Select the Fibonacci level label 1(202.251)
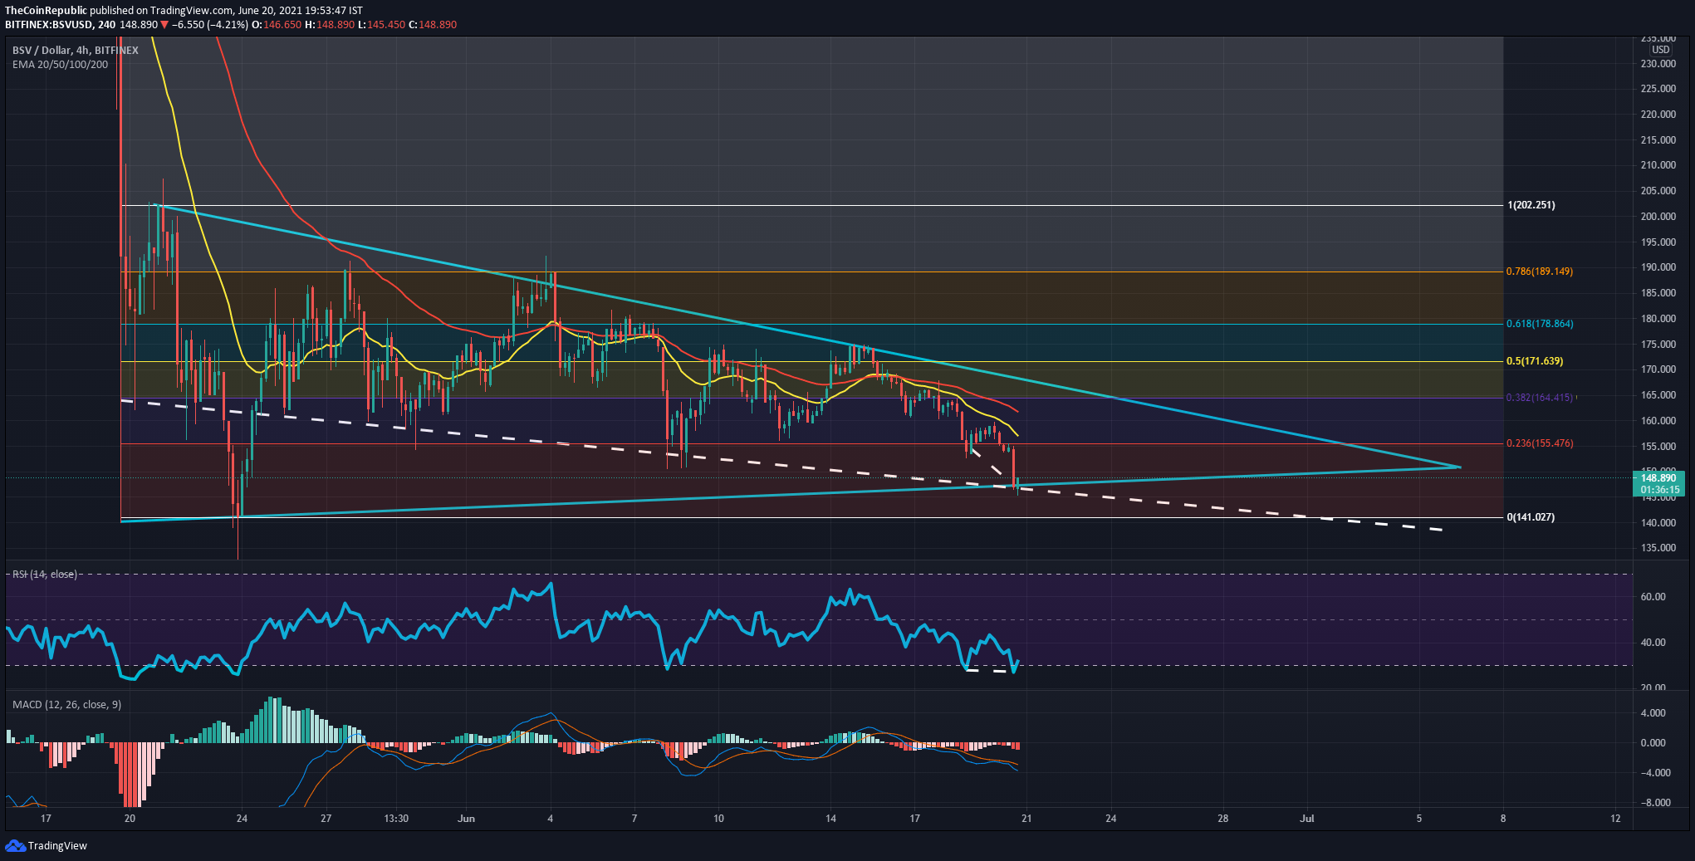 click(x=1531, y=205)
